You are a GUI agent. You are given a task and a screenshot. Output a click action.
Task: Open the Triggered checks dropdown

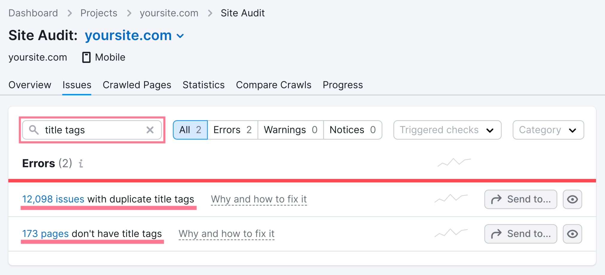[x=447, y=130]
